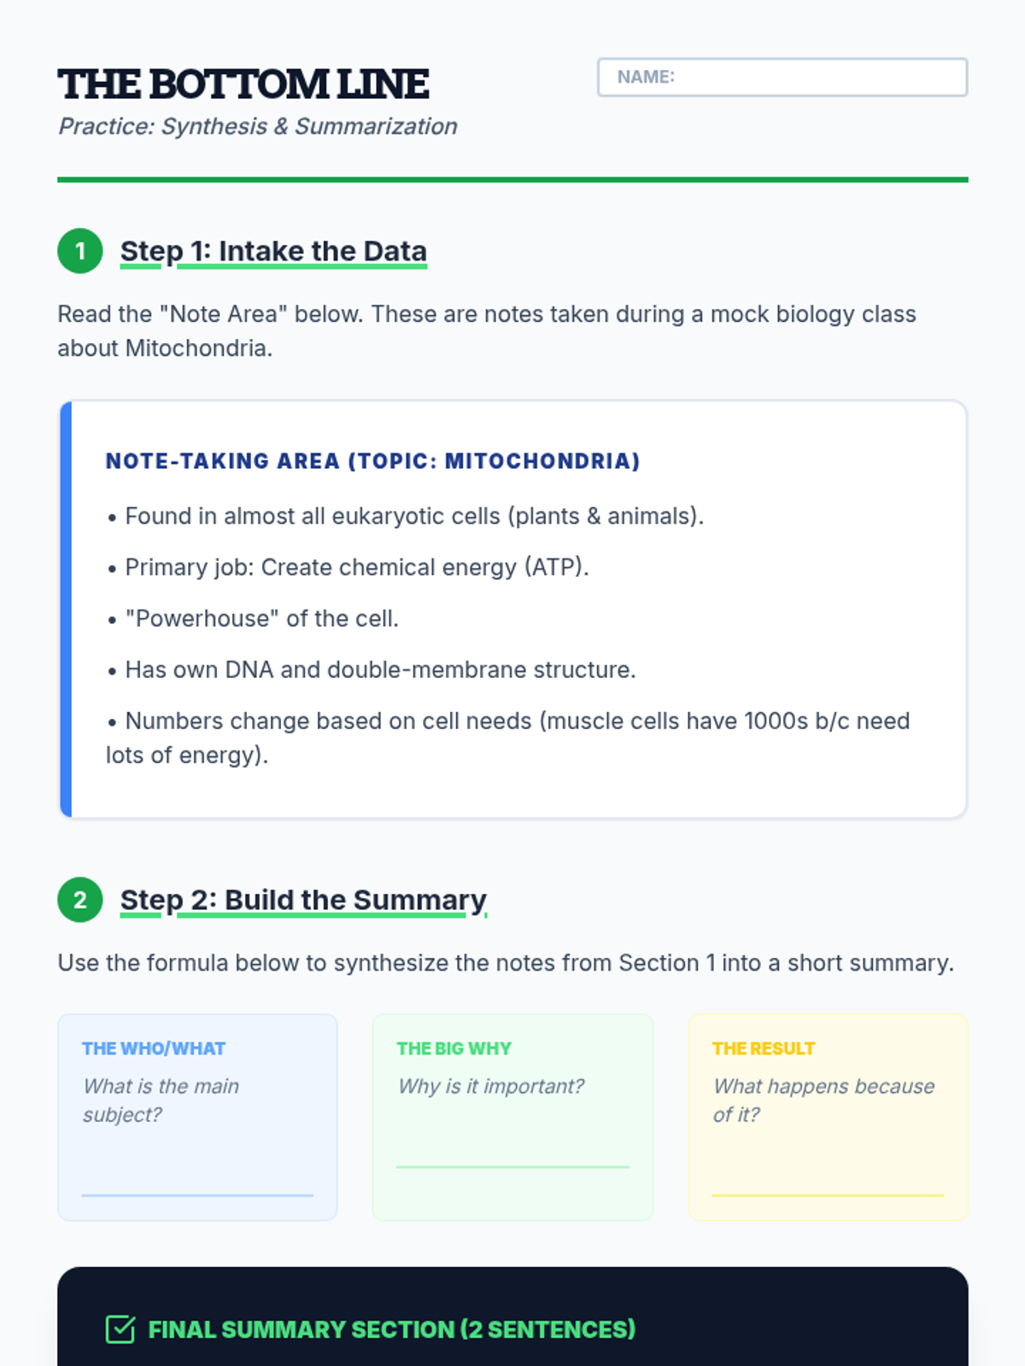The image size is (1025, 1366).
Task: Click the Powerhouse of the cell bullet
Action: [261, 618]
